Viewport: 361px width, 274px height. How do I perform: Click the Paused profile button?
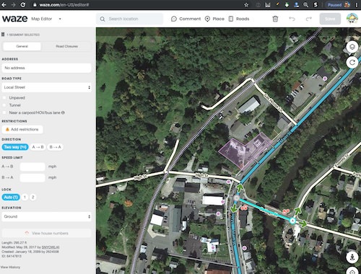click(x=338, y=5)
